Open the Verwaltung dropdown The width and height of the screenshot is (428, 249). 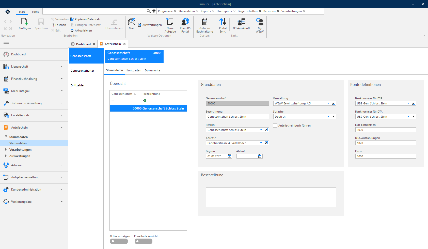[x=328, y=103]
